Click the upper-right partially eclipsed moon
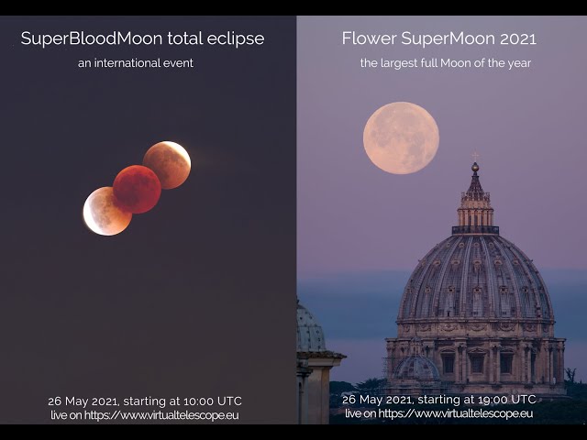 [x=167, y=165]
